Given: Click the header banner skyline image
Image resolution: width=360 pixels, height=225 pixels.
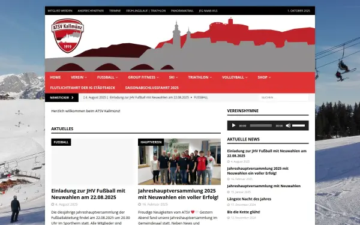Looking at the screenshot, I should 180,43.
